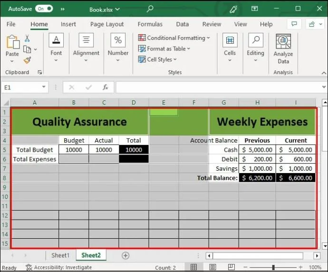Click the Insert Function fx icon
This screenshot has width=328, height=272.
pyautogui.click(x=106, y=87)
